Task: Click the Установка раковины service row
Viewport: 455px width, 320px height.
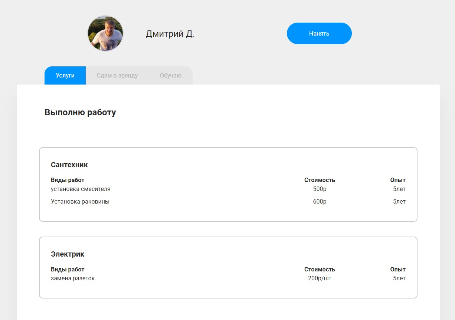Action: 80,202
